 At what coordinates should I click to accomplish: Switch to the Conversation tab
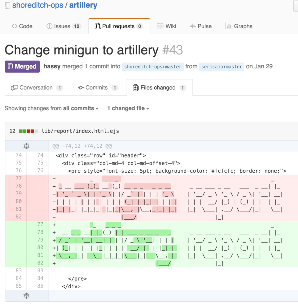[x=37, y=88]
